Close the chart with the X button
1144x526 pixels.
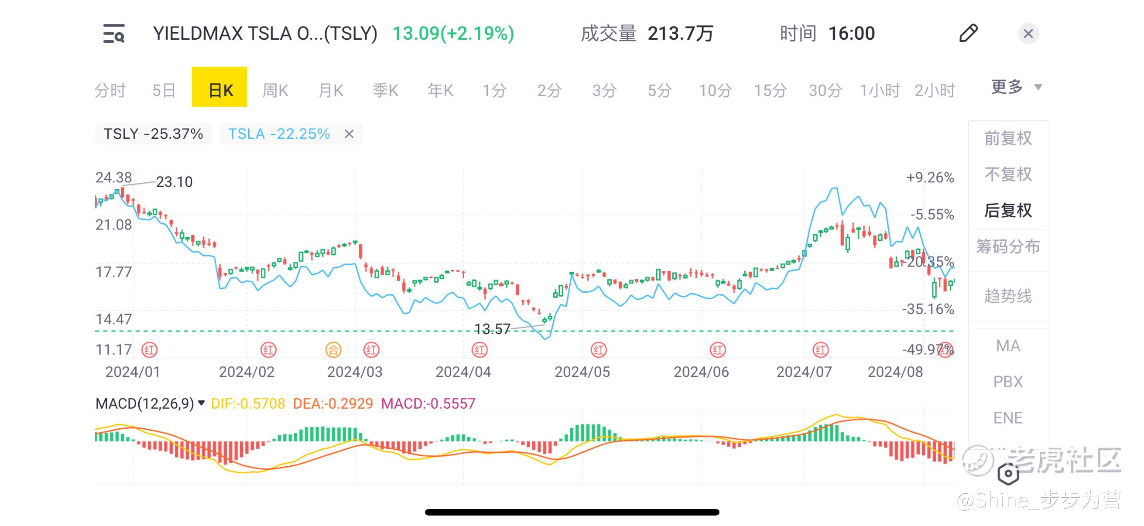[x=1028, y=34]
